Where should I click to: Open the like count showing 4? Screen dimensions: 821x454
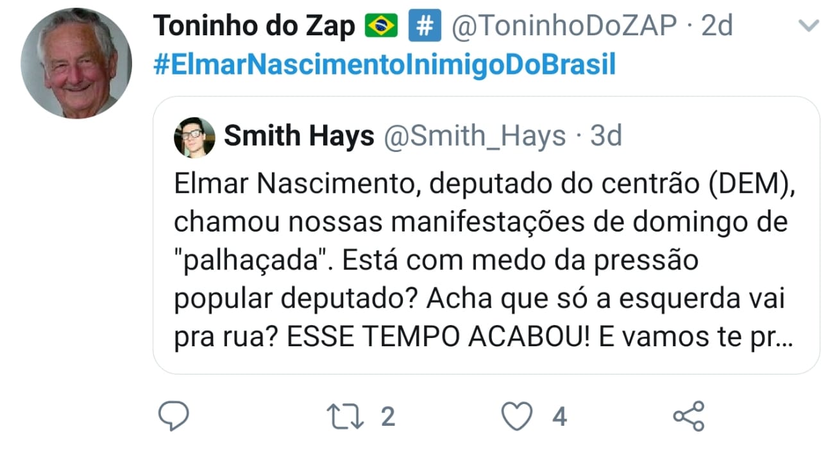[x=560, y=417]
